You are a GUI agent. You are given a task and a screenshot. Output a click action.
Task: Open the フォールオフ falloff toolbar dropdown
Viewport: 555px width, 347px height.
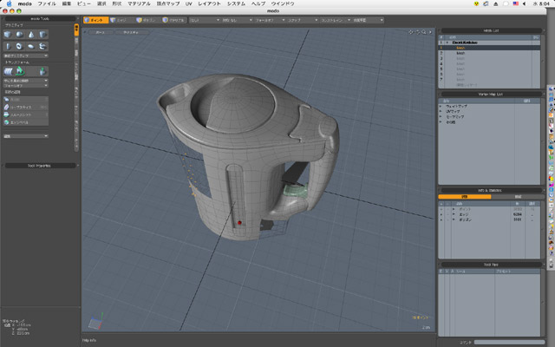point(270,20)
